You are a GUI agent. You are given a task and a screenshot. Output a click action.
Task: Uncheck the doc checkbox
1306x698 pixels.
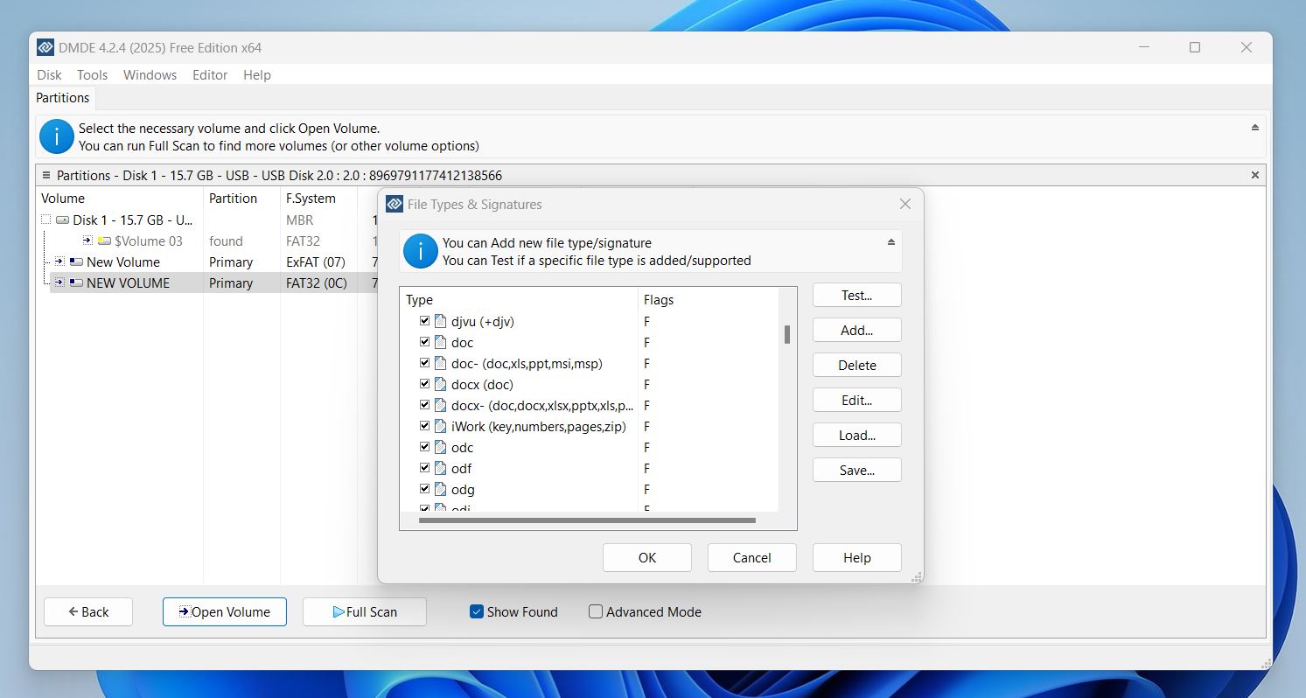coord(425,342)
